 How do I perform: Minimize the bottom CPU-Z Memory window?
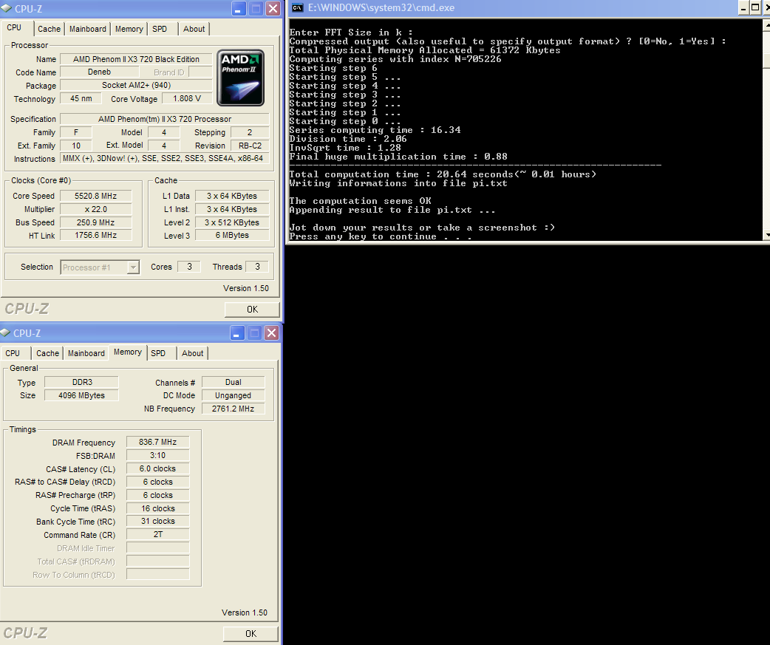tap(236, 332)
